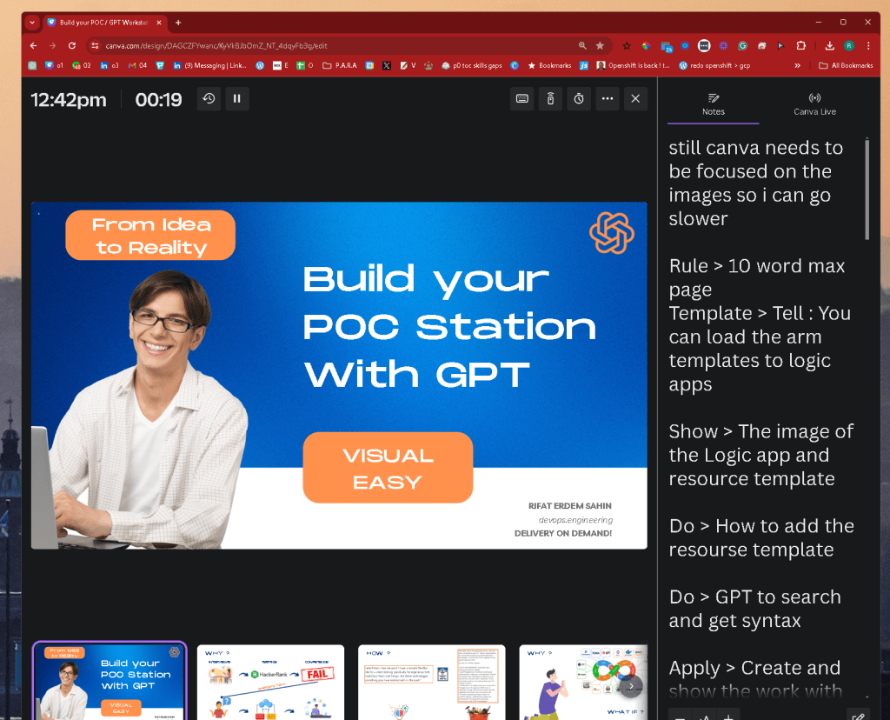Viewport: 890px width, 720px height.
Task: Expand the hidden bookmarks chevron
Action: pyautogui.click(x=798, y=65)
